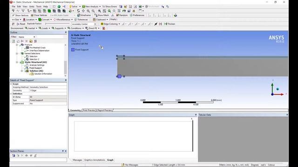Viewport: 298px width, 167px height.
Task: Click the first icon in the Outline toolbar
Action: click(14, 41)
